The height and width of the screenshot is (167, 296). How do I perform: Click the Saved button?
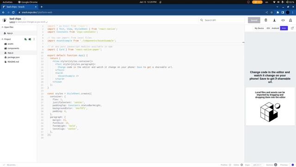pos(254,20)
